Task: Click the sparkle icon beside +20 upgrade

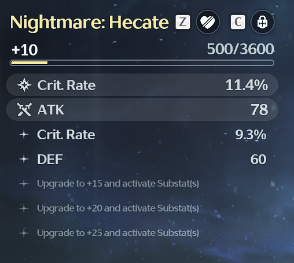Action: tap(24, 208)
